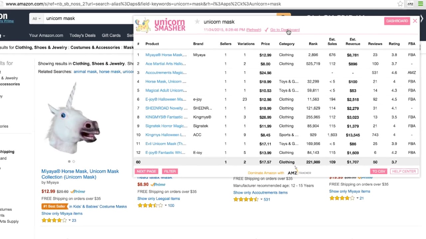
Task: Go to next page of results
Action: point(146,171)
